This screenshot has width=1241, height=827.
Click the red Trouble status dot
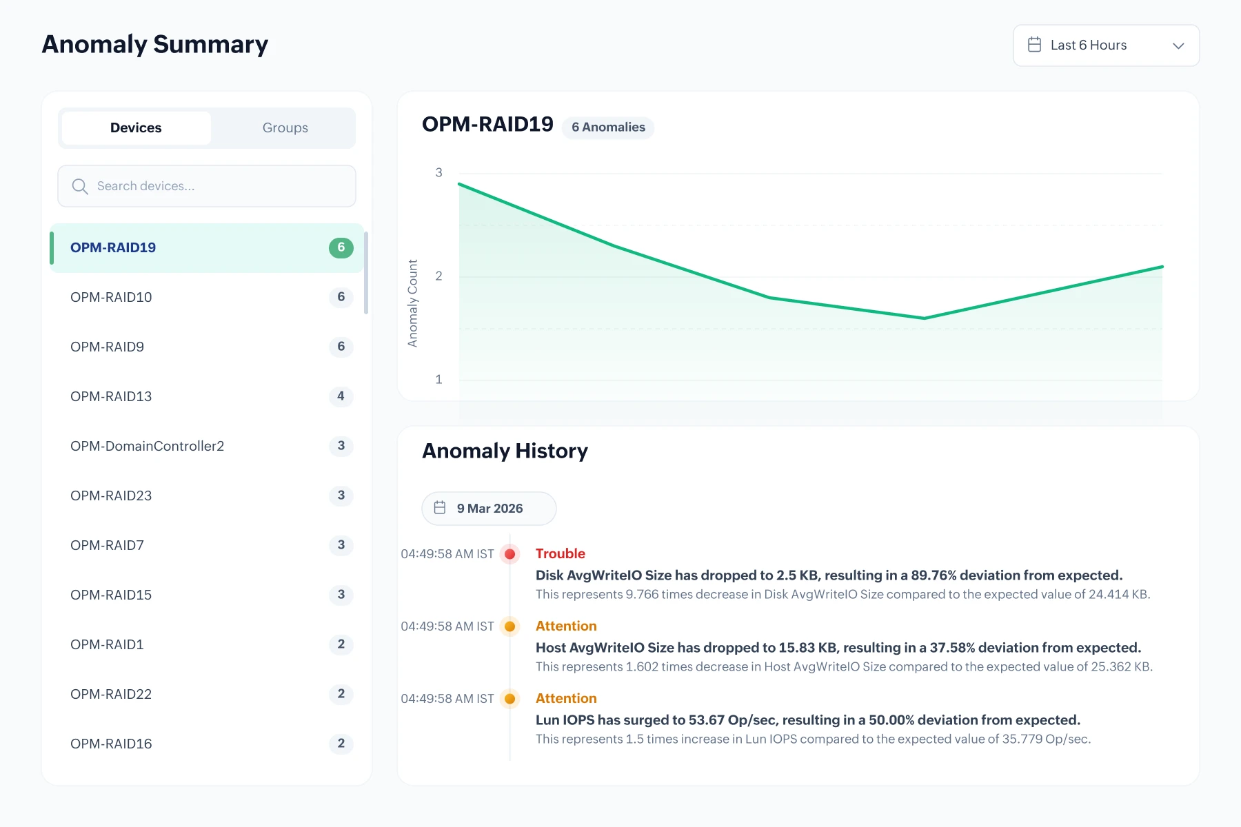(x=510, y=554)
